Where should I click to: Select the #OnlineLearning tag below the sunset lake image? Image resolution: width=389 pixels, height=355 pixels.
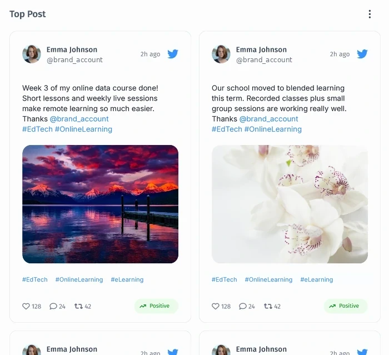(79, 279)
